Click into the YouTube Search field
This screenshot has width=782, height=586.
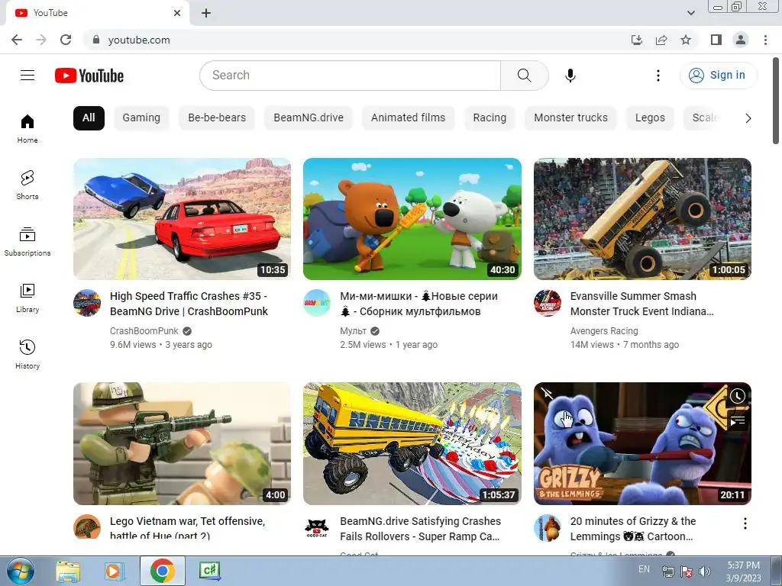point(351,76)
